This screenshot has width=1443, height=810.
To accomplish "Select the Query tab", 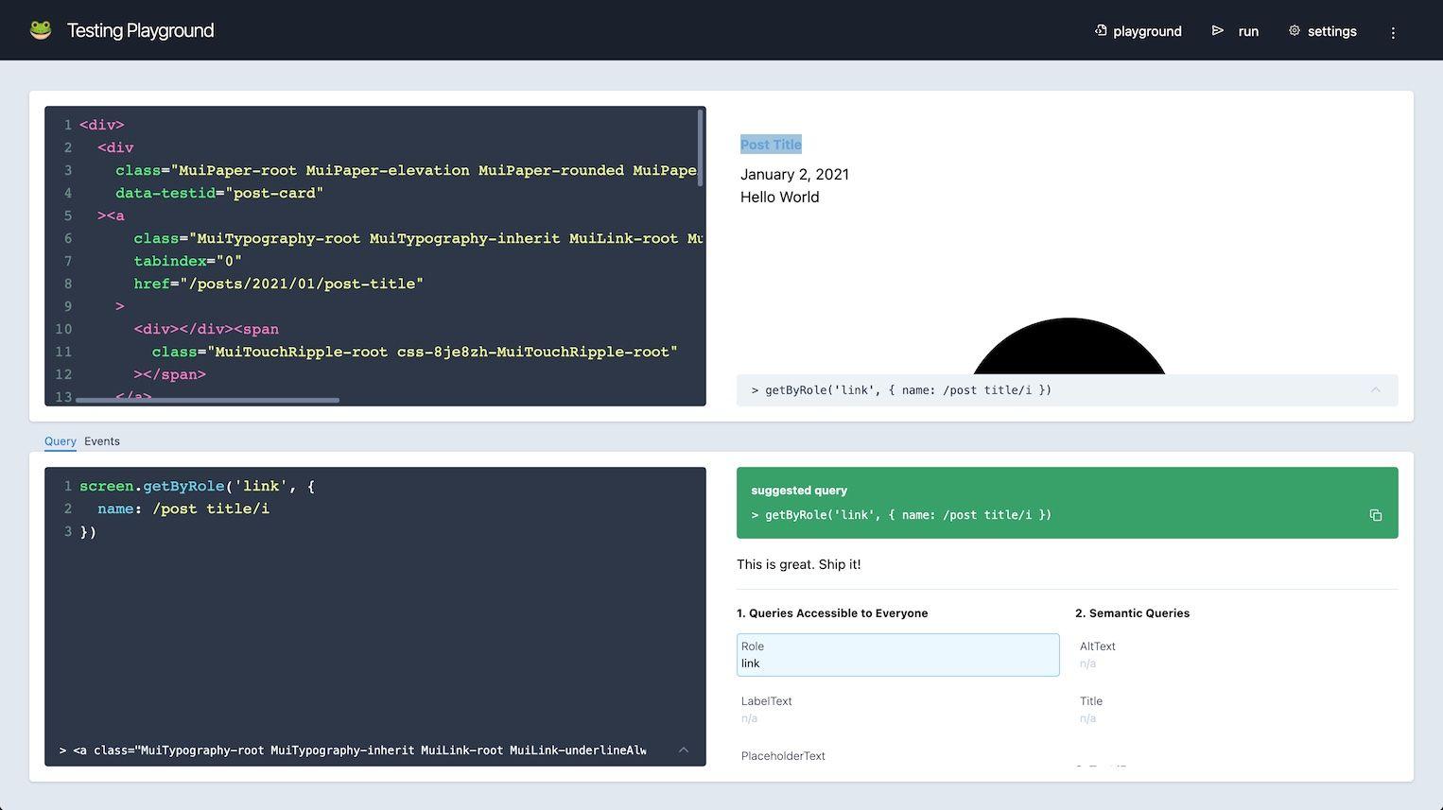I will [61, 441].
